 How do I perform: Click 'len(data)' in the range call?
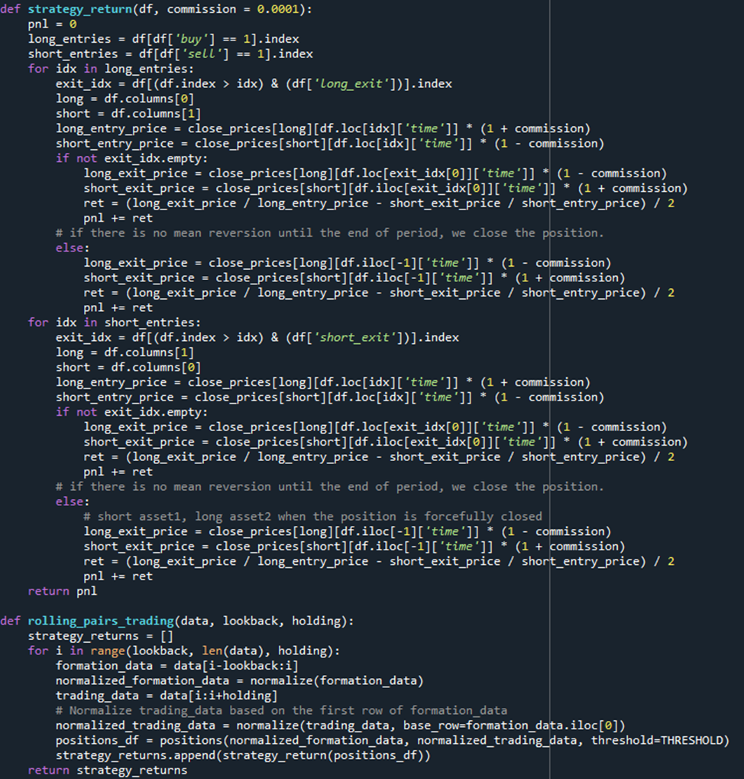pyautogui.click(x=232, y=651)
